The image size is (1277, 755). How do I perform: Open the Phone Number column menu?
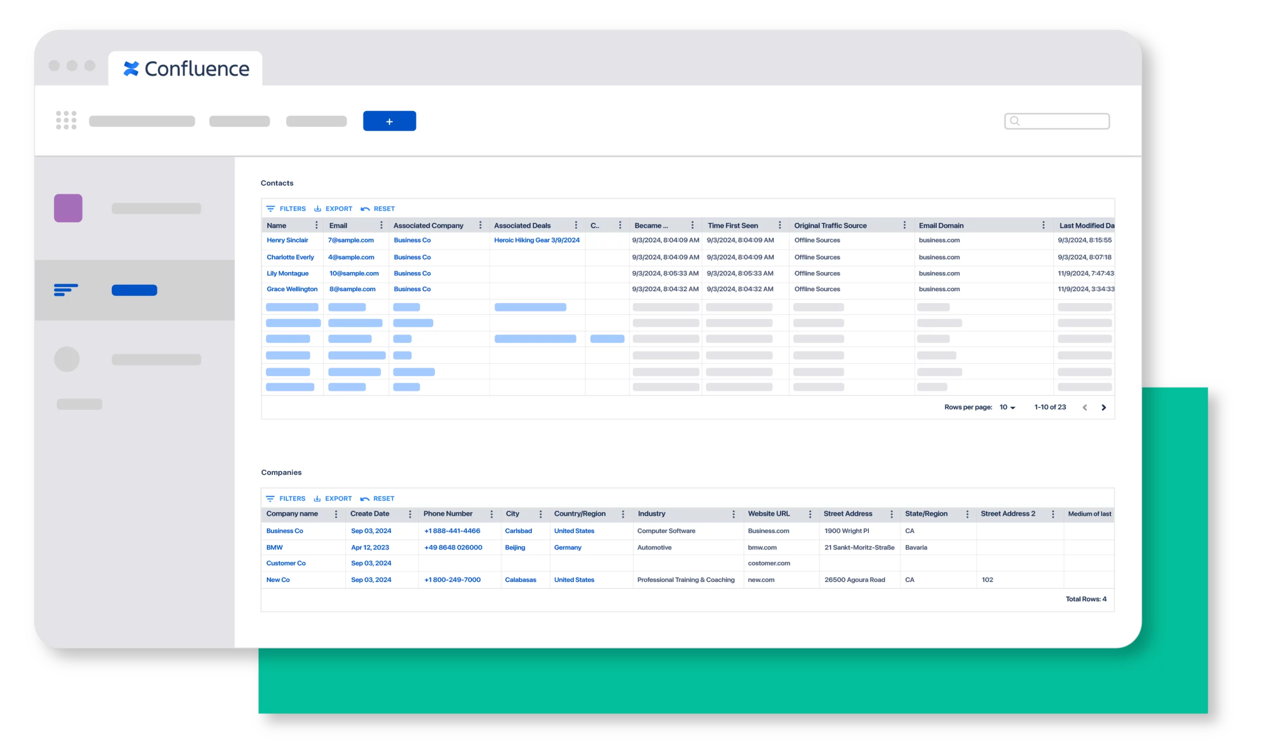tap(491, 514)
